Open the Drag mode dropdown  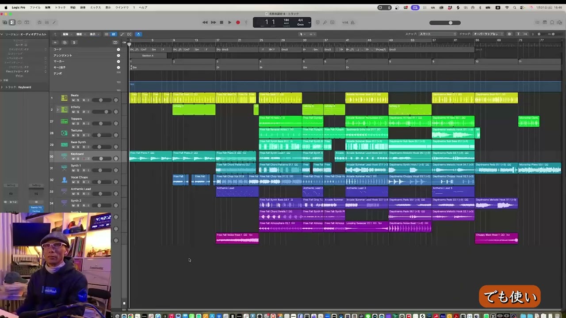[x=488, y=34]
